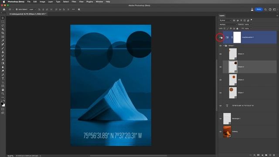This screenshot has height=157, width=279.
Task: Click the Layers panel tab
Action: pyautogui.click(x=222, y=16)
